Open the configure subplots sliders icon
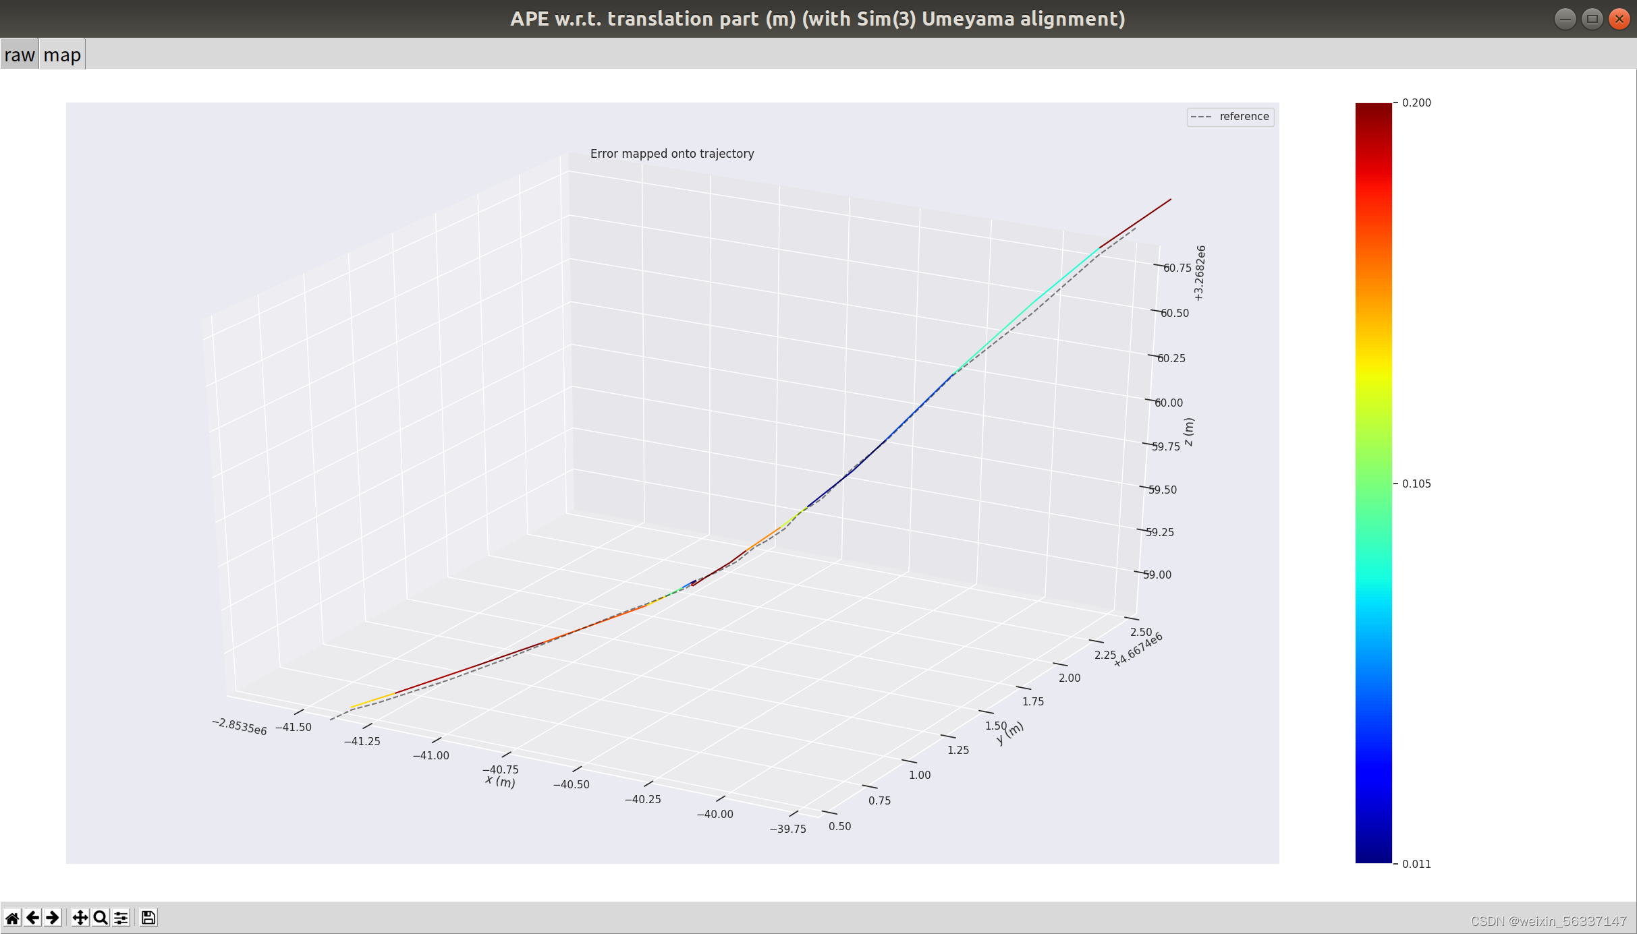This screenshot has height=934, width=1637. click(x=121, y=918)
